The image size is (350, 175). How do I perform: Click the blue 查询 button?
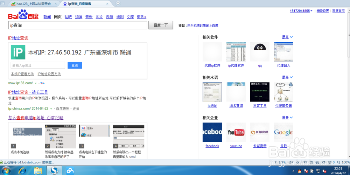pyautogui.click(x=75, y=65)
